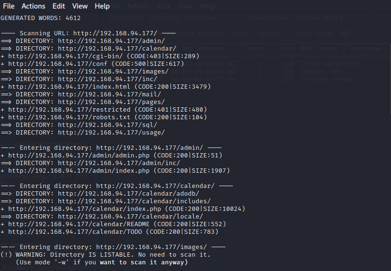391x271 pixels.
Task: Click the /admin/ directory URL in scan results
Action: (111, 41)
